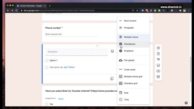Choose Checkbox grid question type
The width and height of the screenshot is (194, 109).
coord(133,84)
